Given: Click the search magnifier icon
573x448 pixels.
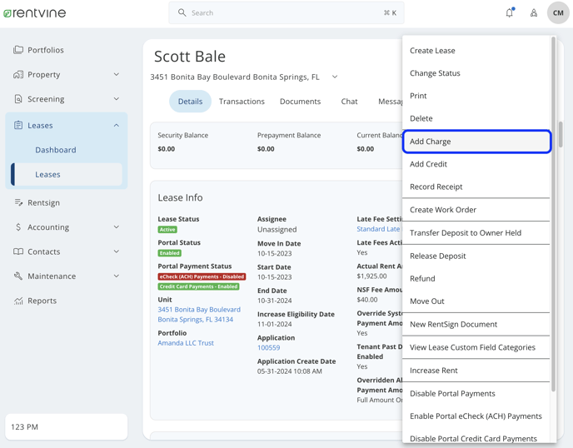Looking at the screenshot, I should click(x=182, y=13).
